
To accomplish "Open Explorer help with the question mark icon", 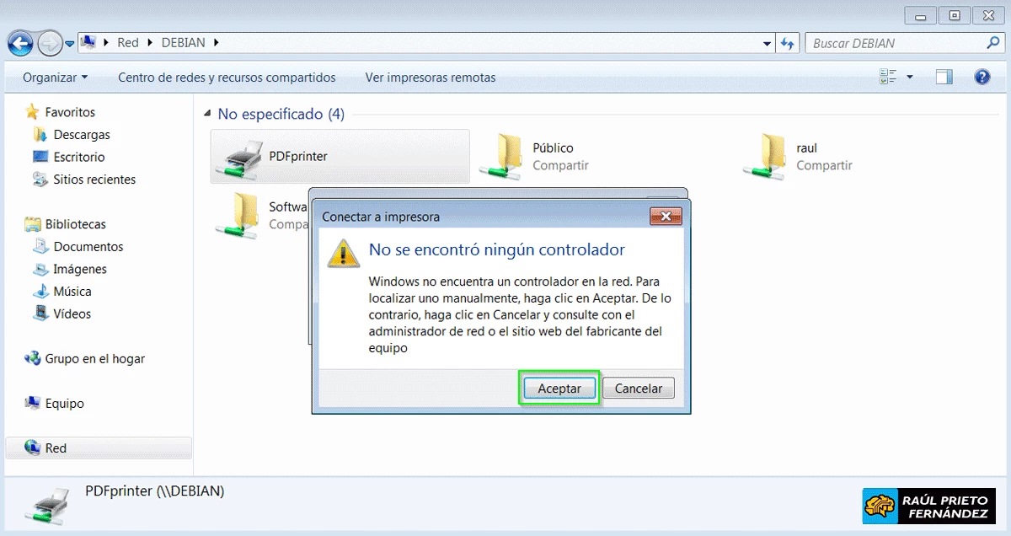I will tap(982, 76).
